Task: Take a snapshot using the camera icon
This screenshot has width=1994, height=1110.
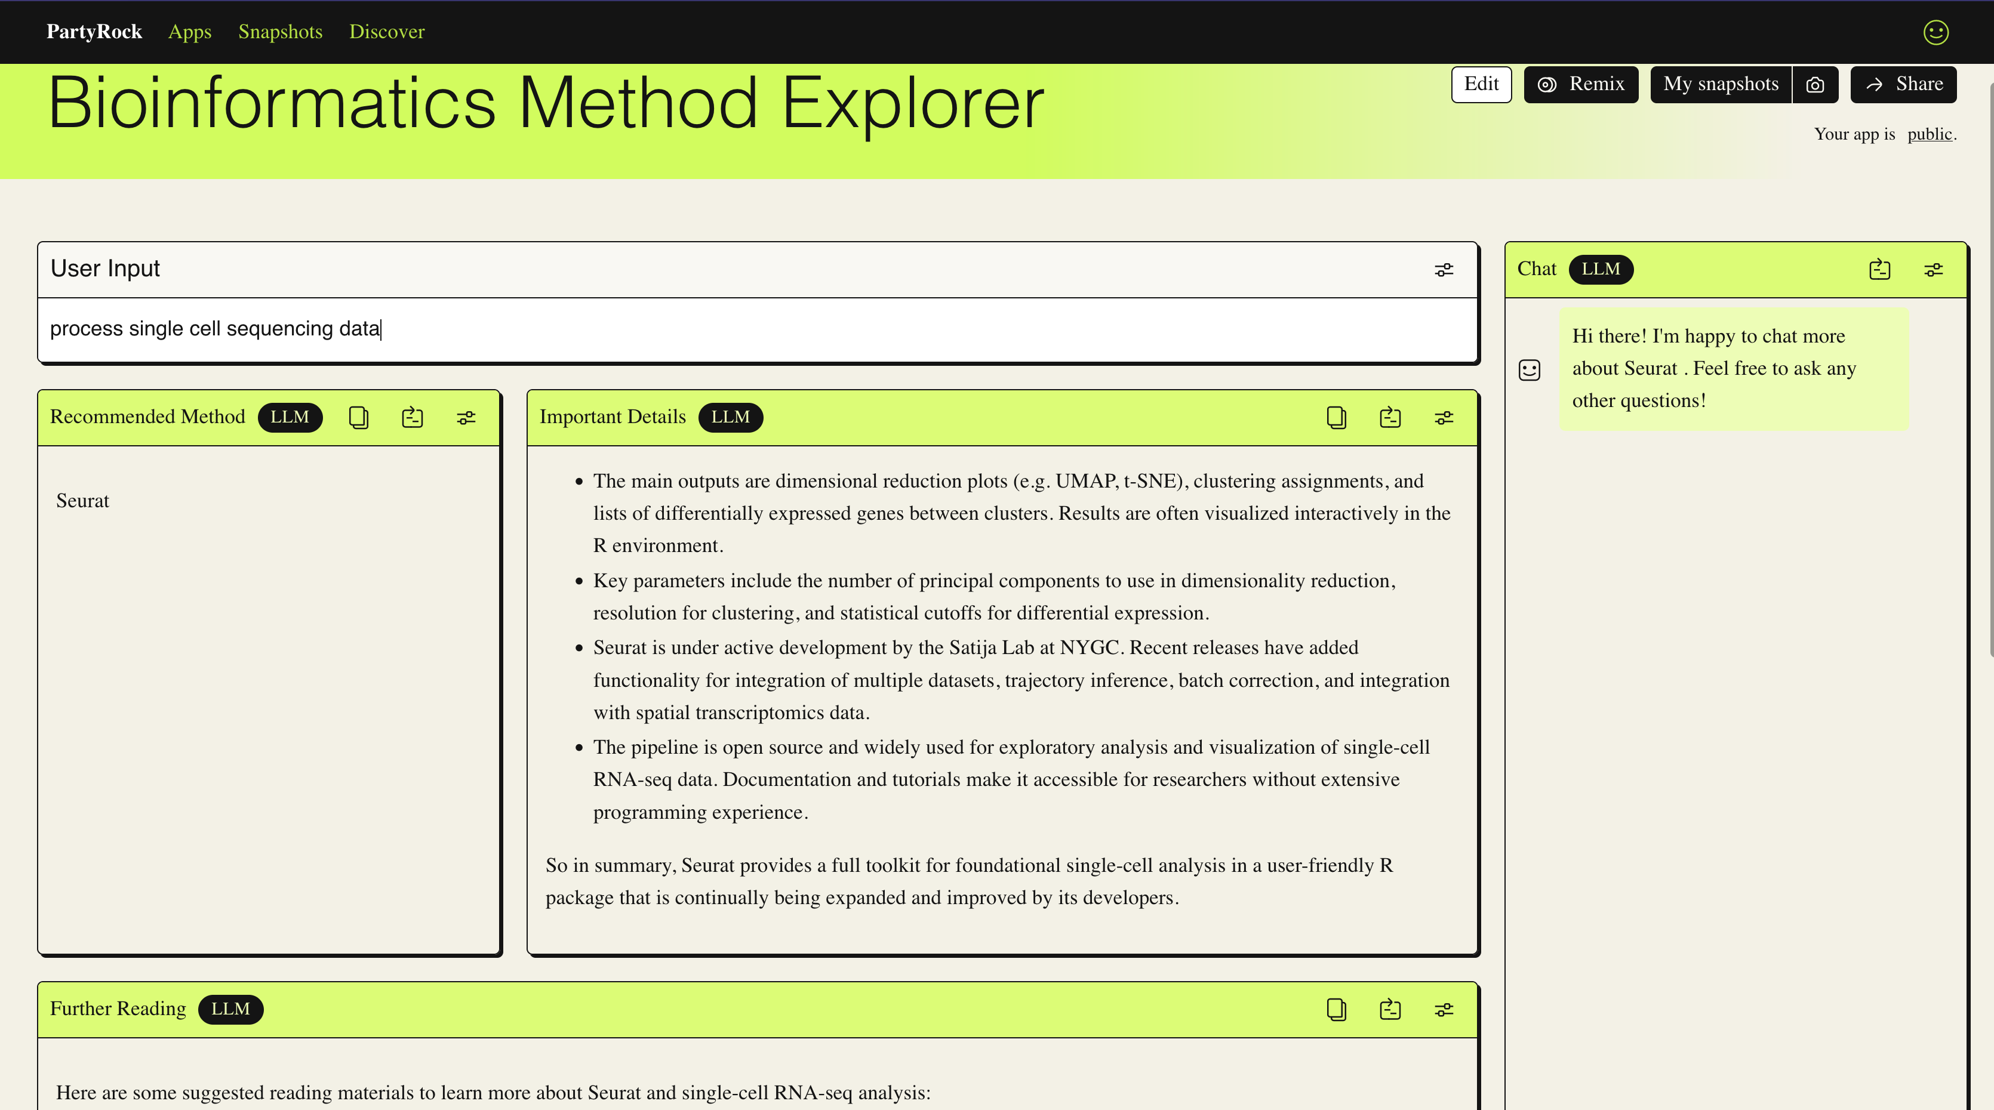Action: [1815, 84]
